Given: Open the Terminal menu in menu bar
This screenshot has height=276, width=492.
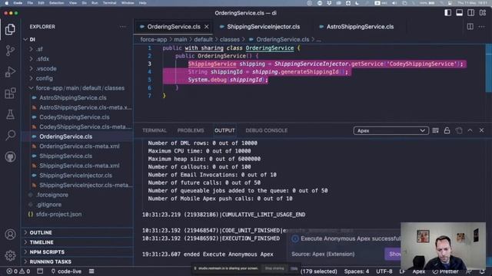Looking at the screenshot, I should (109, 3).
